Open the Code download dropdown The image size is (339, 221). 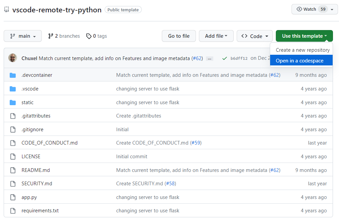[254, 36]
